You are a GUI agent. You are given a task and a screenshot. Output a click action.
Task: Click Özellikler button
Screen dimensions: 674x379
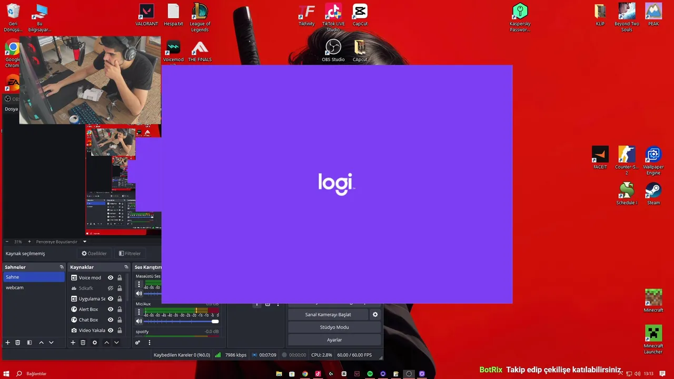point(94,253)
